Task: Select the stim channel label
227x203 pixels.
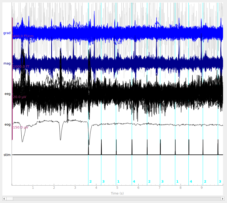Action: (x=7, y=155)
